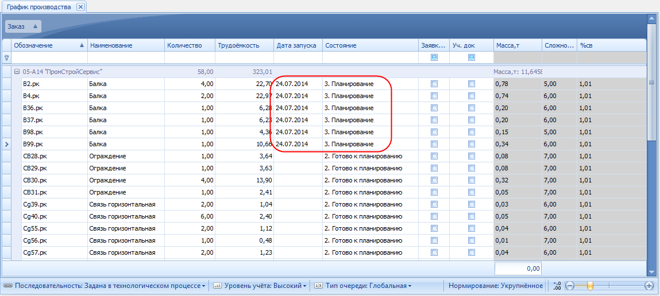Click the %св column header
660x296 pixels.
(x=611, y=45)
